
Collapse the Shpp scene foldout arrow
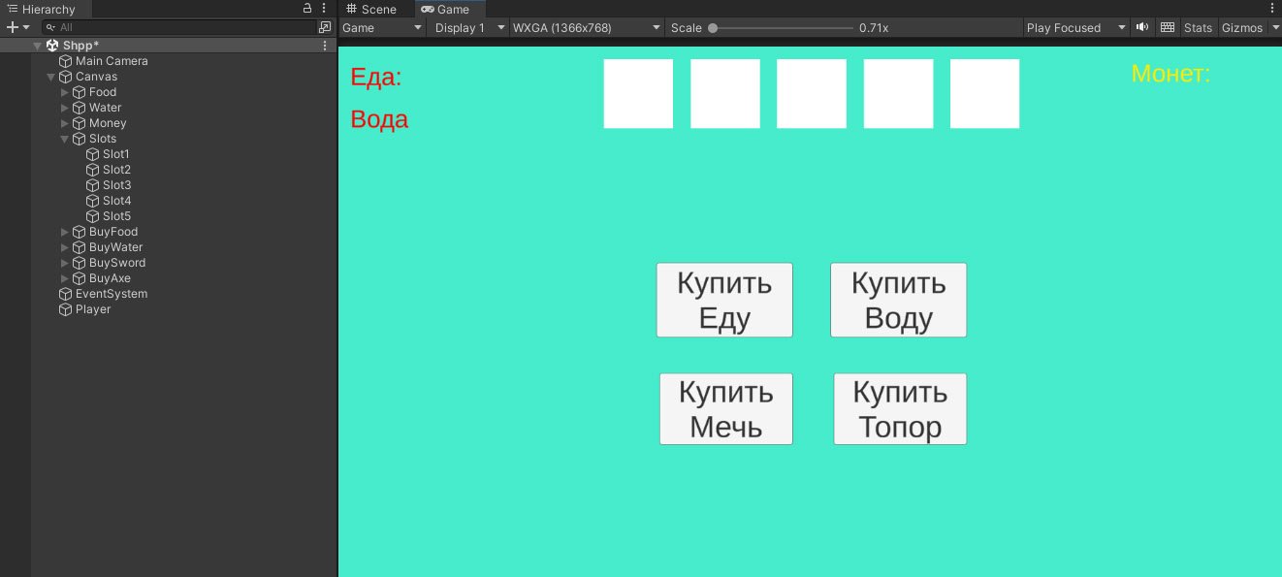point(38,46)
